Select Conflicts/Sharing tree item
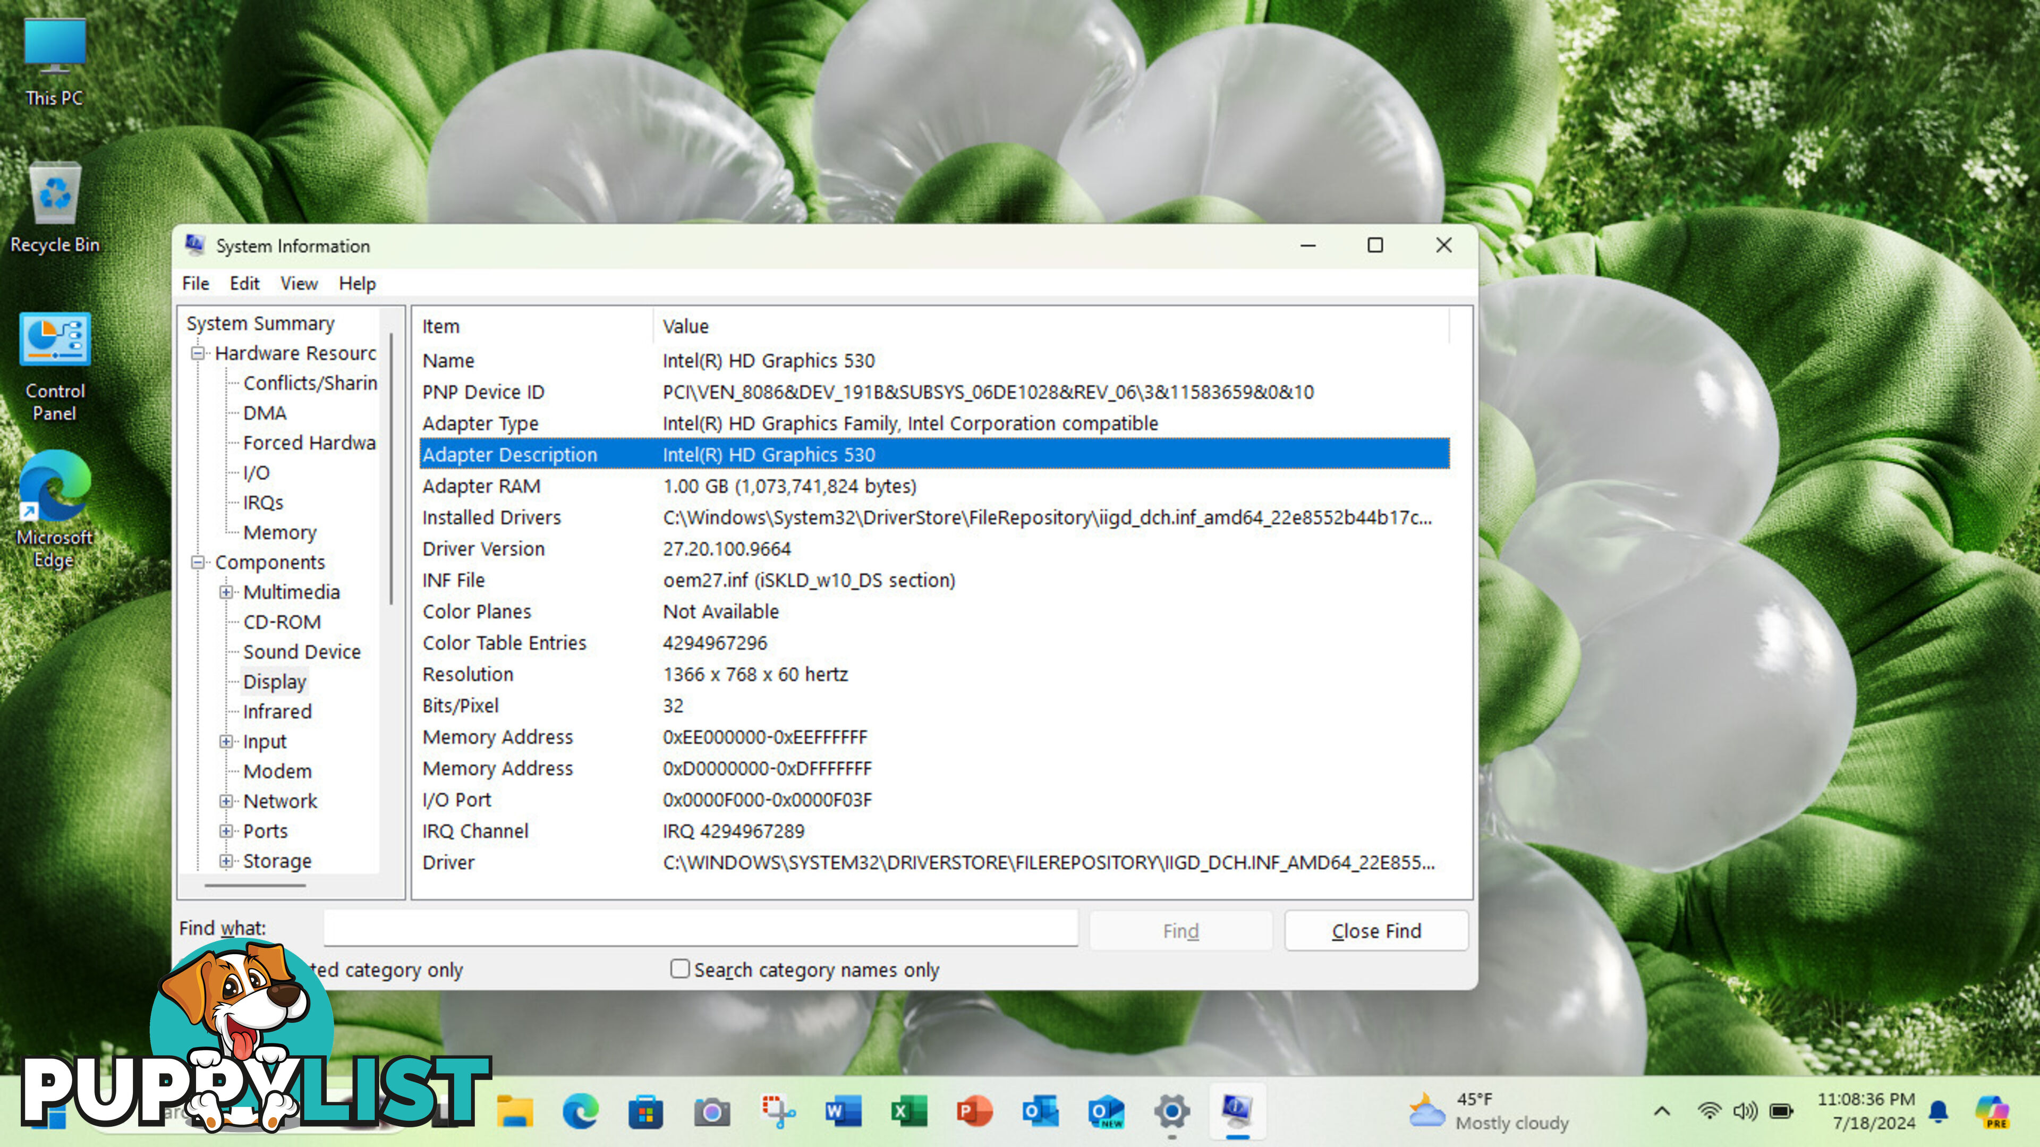 (310, 384)
